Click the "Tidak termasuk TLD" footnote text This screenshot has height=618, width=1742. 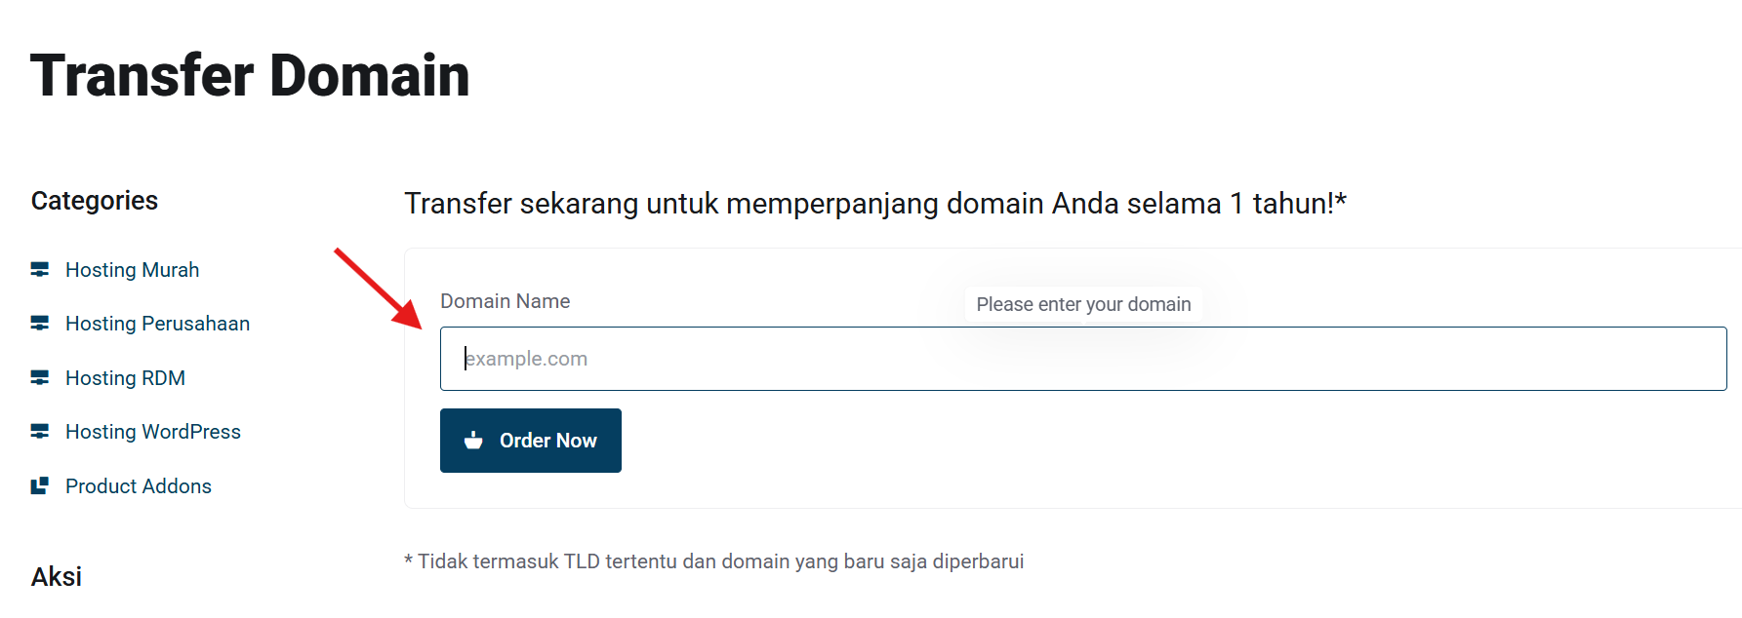pyautogui.click(x=714, y=561)
